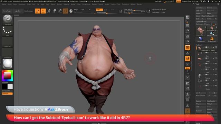Click the L.Sym icon
This screenshot has height=124, width=221.
tap(188, 64)
